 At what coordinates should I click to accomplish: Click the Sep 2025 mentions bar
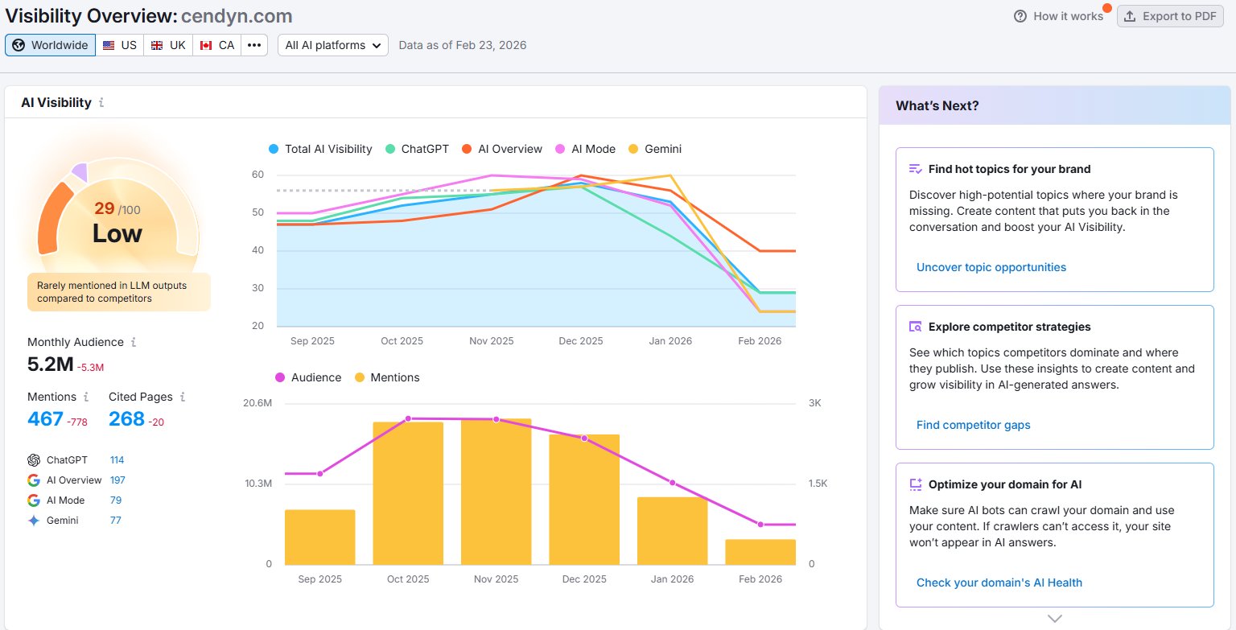319,537
